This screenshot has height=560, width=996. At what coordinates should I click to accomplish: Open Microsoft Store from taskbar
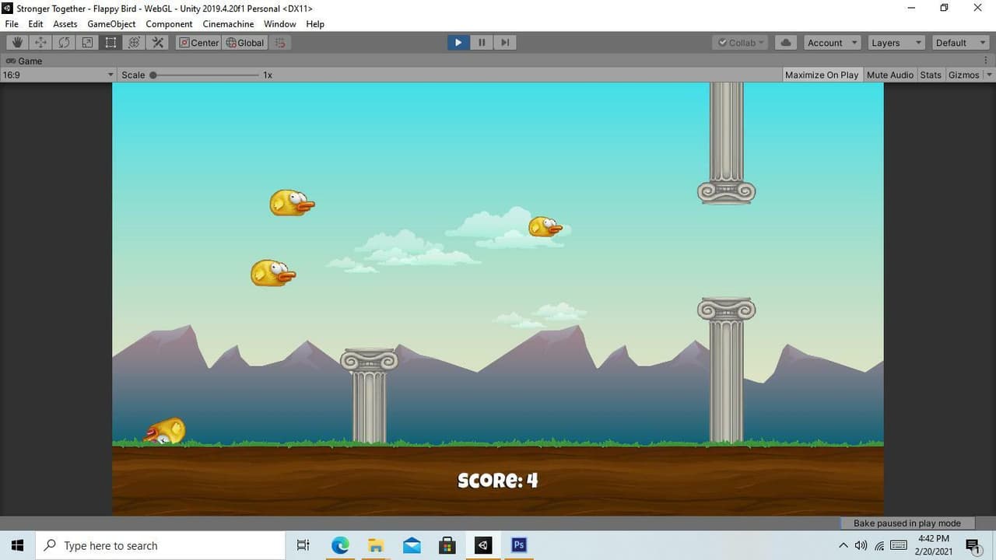tap(447, 545)
